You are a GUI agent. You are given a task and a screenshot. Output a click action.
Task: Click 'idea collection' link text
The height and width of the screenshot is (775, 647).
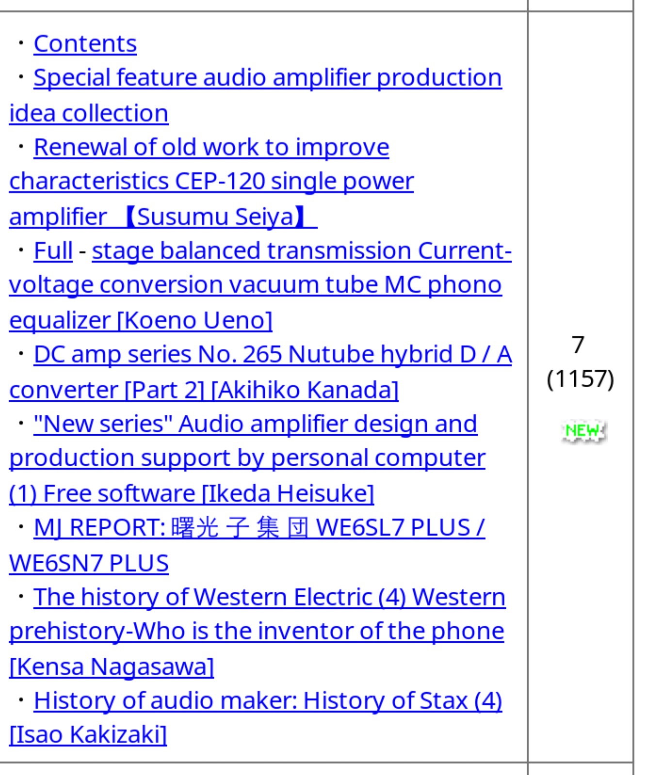89,113
